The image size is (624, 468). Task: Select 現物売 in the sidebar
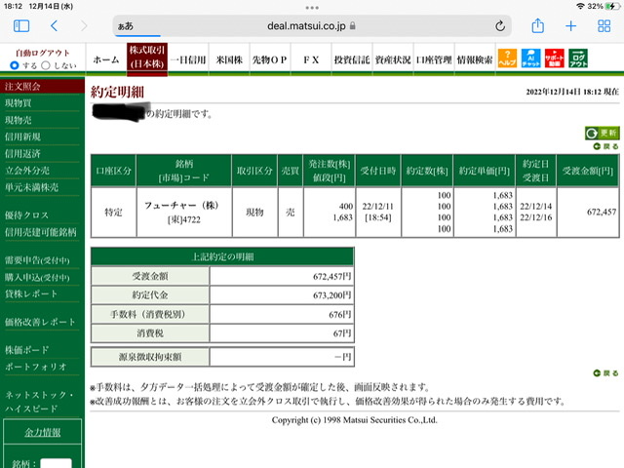(x=19, y=120)
